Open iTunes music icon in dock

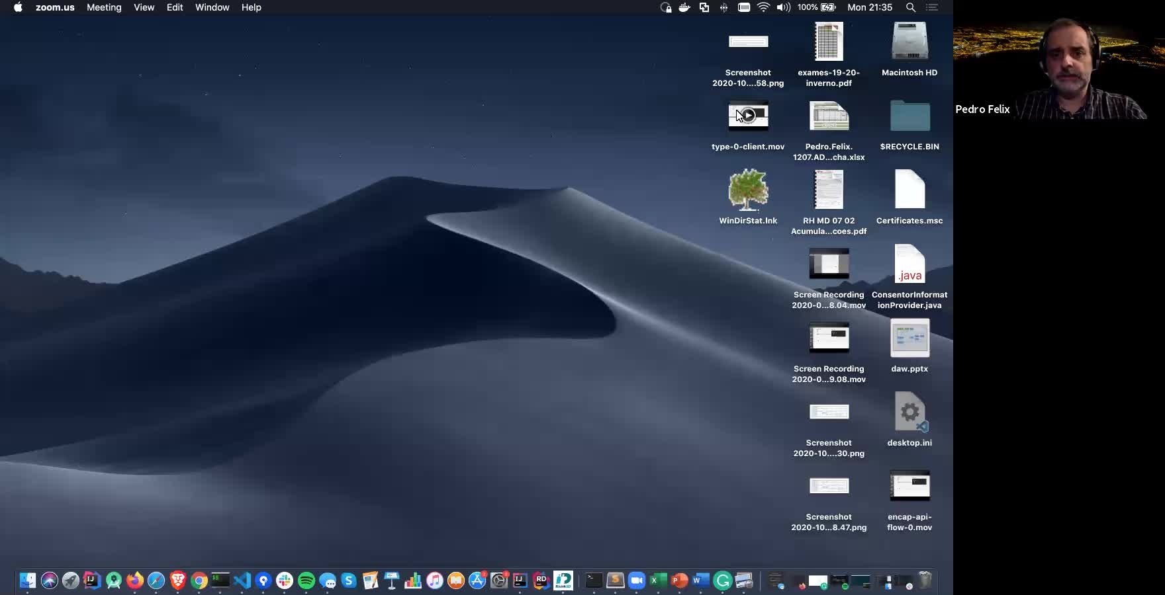435,580
